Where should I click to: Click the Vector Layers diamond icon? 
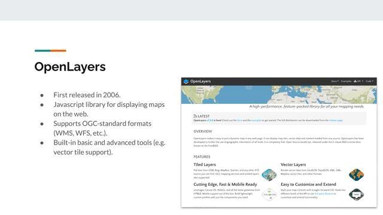coord(357,174)
